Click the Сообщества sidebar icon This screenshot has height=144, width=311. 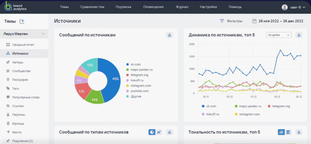coord(8,71)
